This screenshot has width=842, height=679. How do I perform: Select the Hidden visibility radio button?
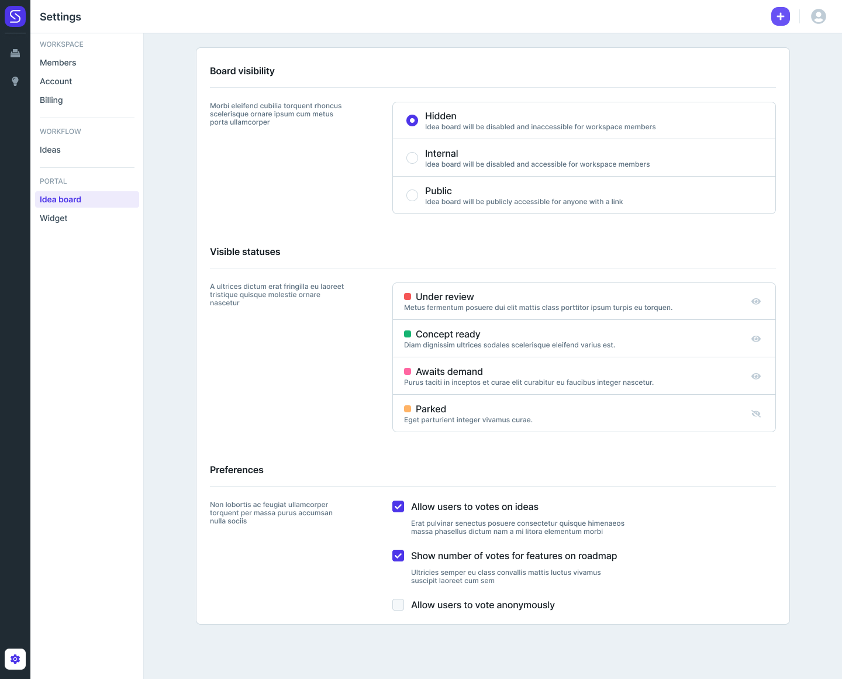(412, 120)
